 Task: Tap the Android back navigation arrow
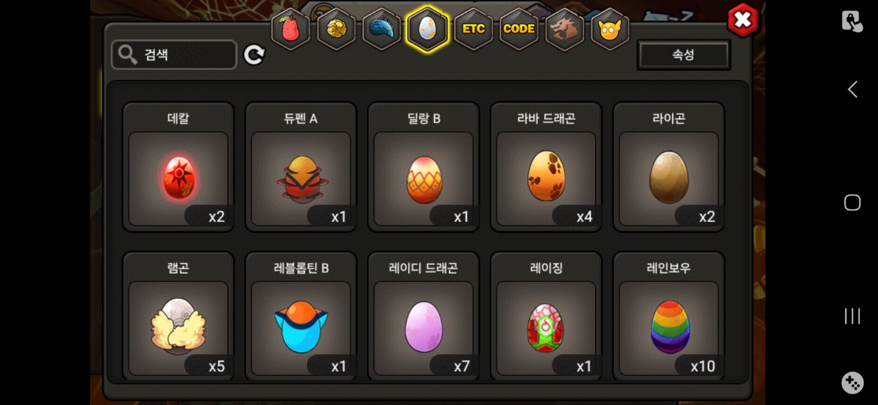852,89
